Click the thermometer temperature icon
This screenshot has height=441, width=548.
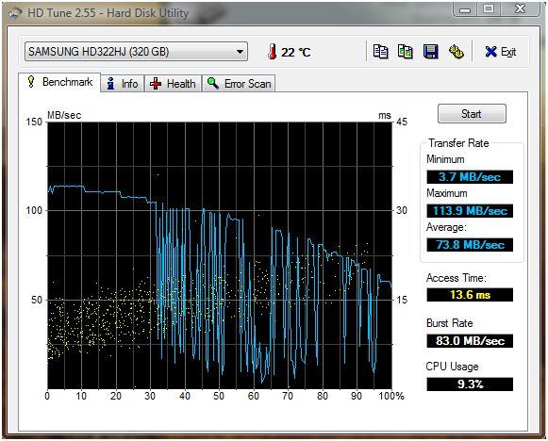point(273,52)
